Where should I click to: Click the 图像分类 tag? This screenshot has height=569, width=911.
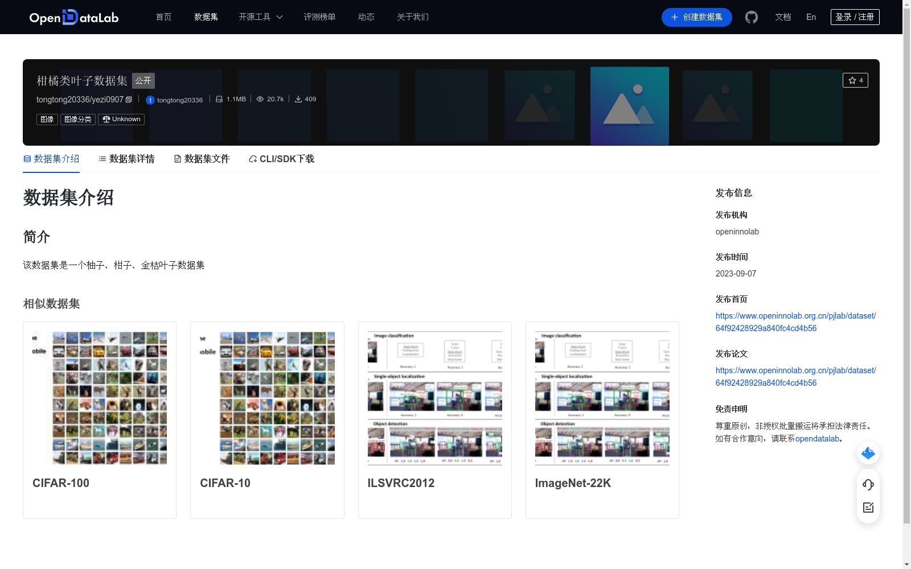pos(78,119)
